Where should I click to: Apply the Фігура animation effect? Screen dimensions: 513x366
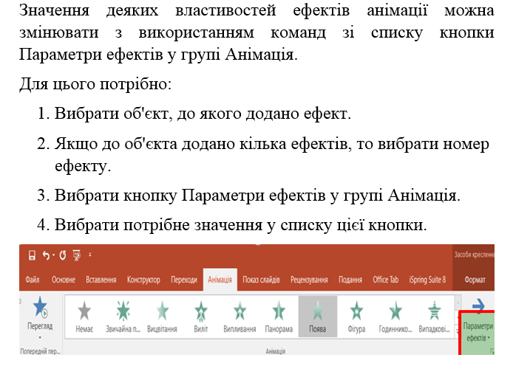tap(356, 316)
